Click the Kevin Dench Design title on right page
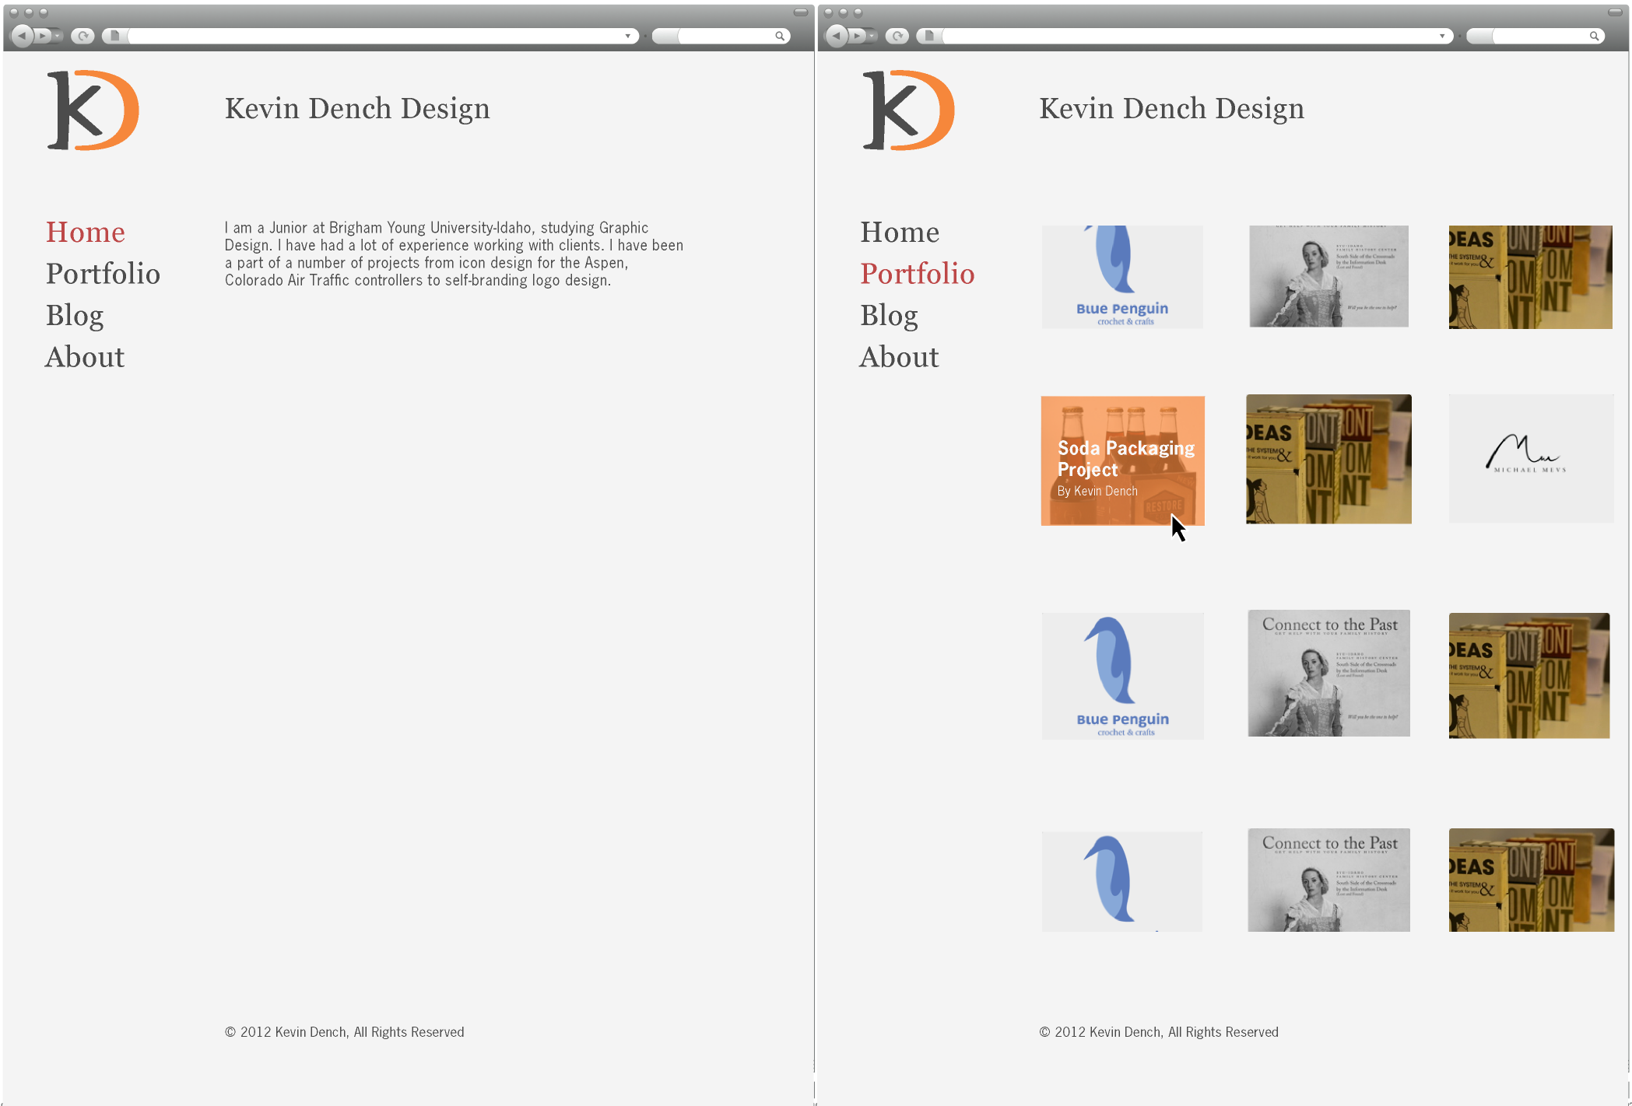Viewport: 1632px width, 1106px height. pyautogui.click(x=1171, y=109)
